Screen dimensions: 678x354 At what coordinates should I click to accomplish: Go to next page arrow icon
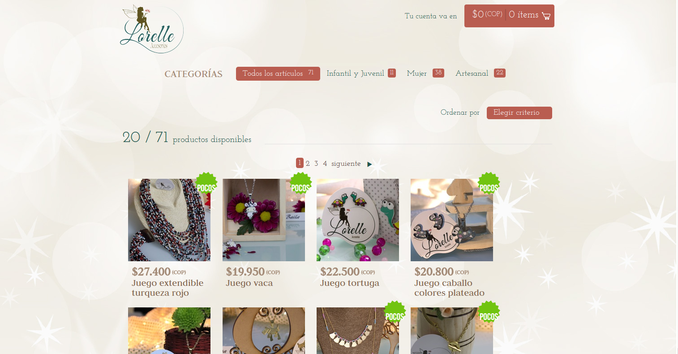tap(369, 164)
